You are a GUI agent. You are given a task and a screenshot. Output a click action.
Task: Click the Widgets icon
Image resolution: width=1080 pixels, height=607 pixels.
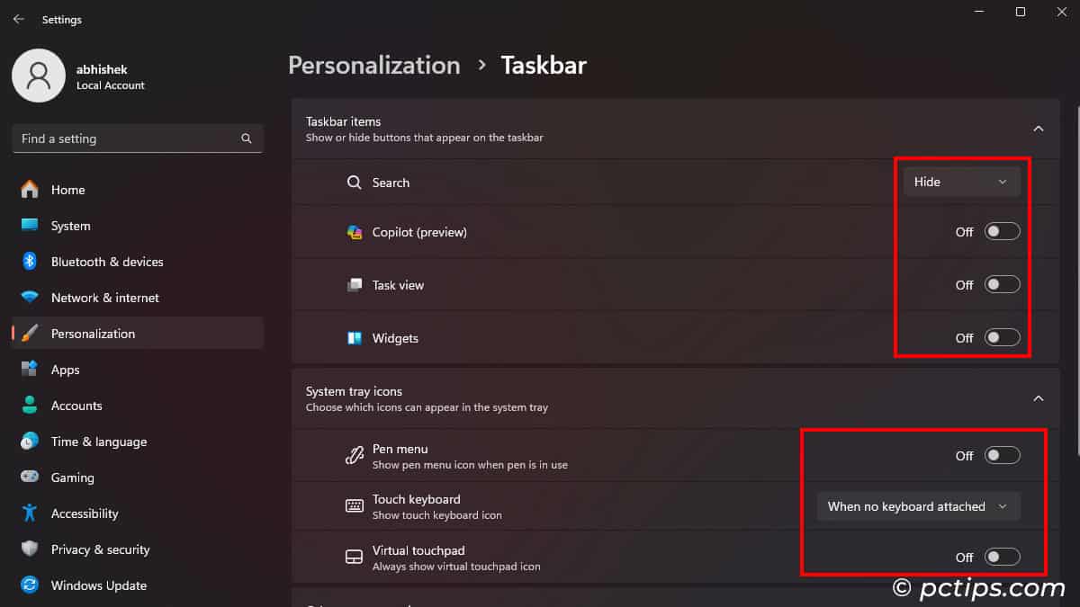pyautogui.click(x=355, y=337)
